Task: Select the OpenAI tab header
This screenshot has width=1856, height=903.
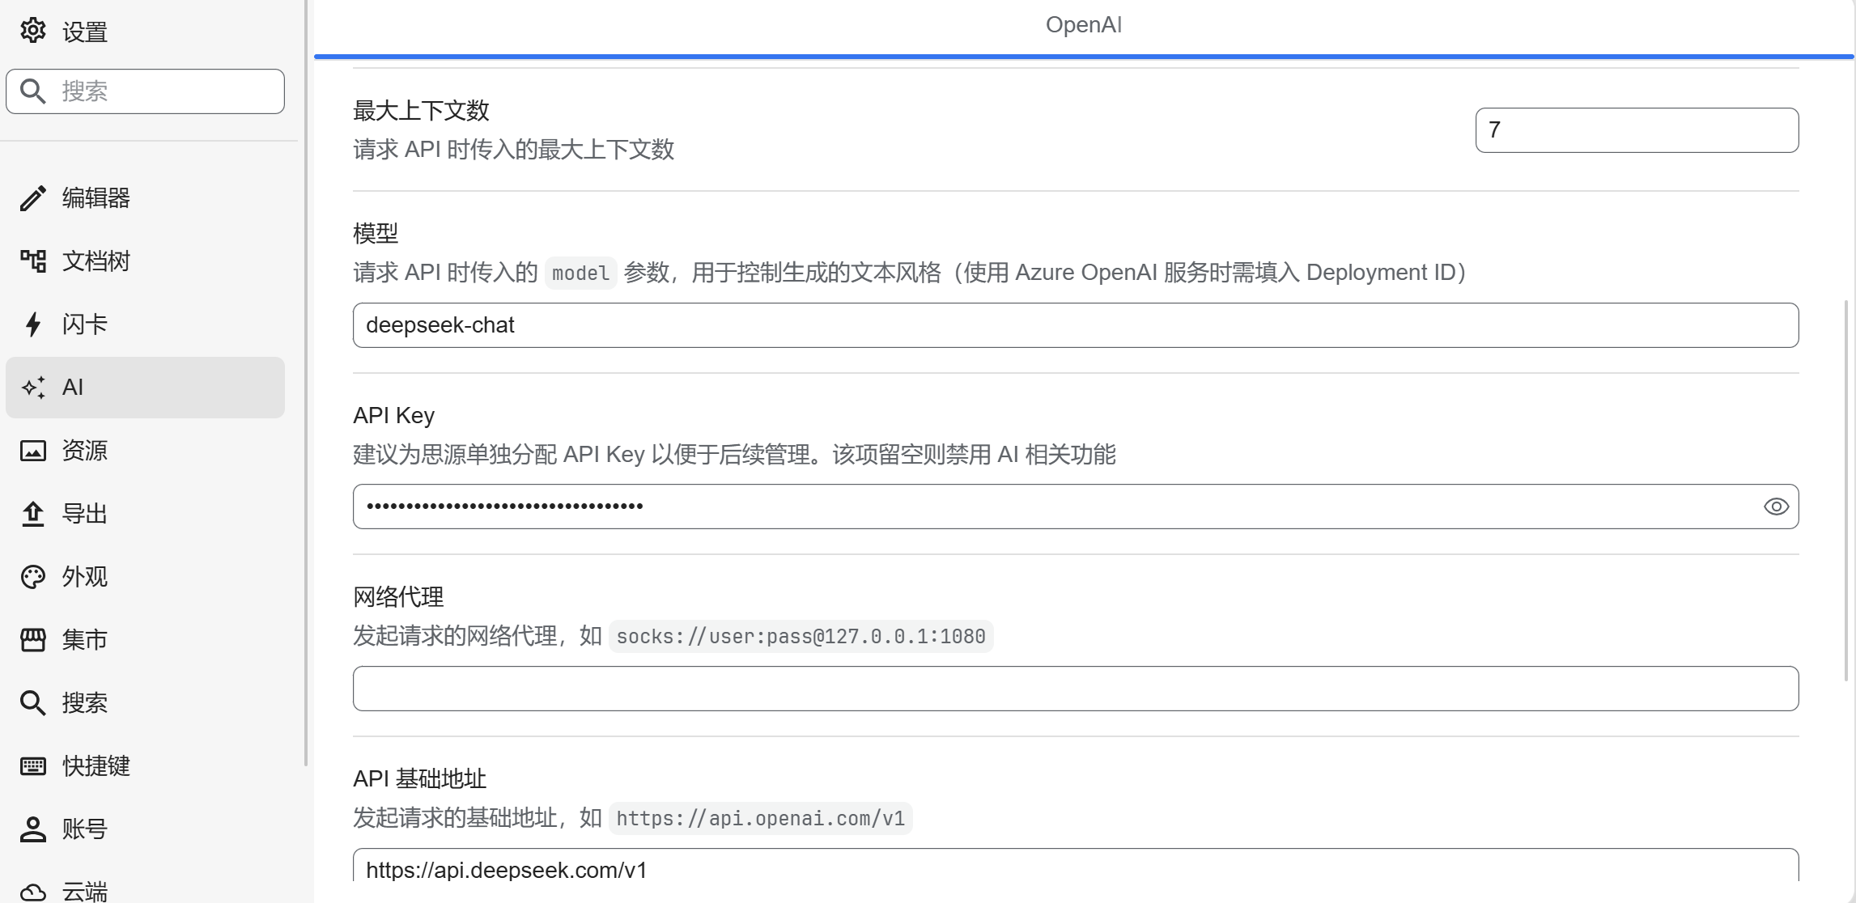Action: point(1083,25)
